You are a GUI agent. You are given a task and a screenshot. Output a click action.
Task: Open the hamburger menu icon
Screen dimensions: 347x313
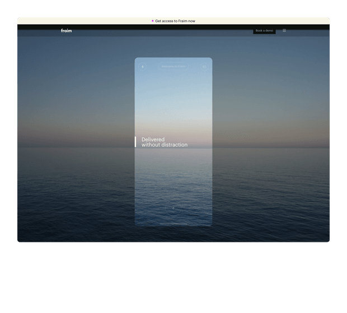tap(284, 31)
